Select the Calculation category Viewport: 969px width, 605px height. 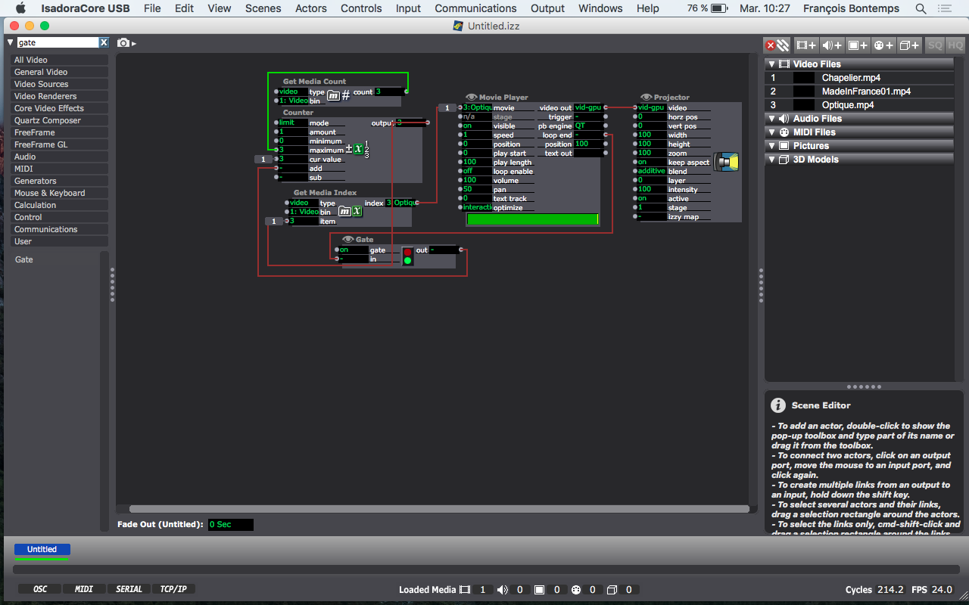(60, 205)
